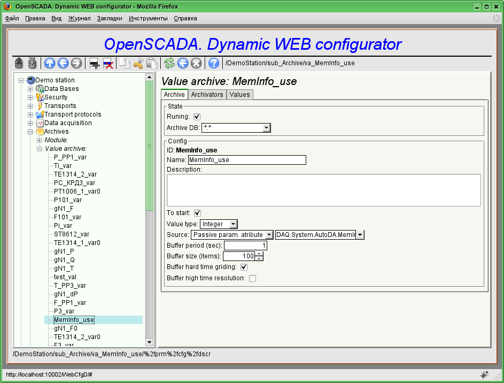
Task: Click the copy item icon
Action: coord(125,63)
